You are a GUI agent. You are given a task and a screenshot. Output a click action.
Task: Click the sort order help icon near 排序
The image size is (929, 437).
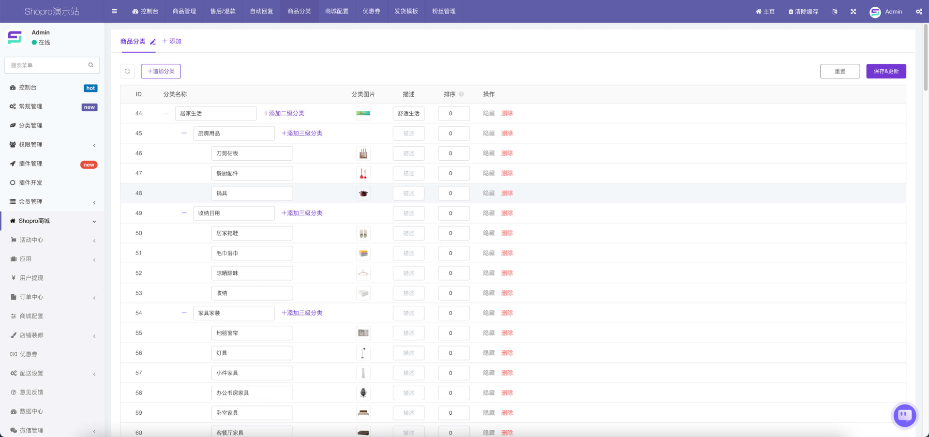point(462,94)
